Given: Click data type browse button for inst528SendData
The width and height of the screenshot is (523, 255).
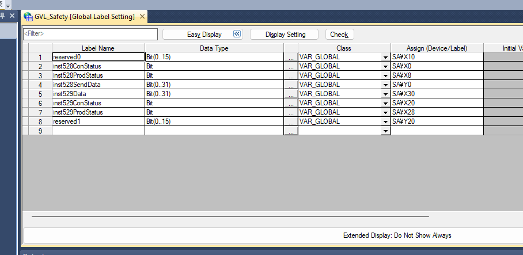Looking at the screenshot, I should pyautogui.click(x=291, y=85).
